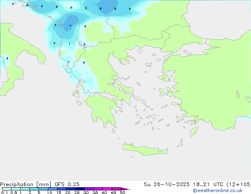
Task: Click the 0.1–0.5 mm legend swatch
Action: (x=7, y=189)
